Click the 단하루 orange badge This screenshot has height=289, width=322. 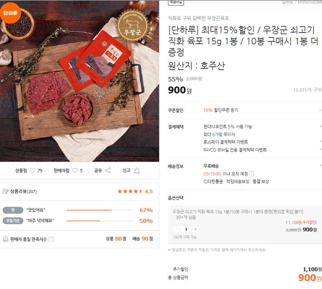[10, 12]
